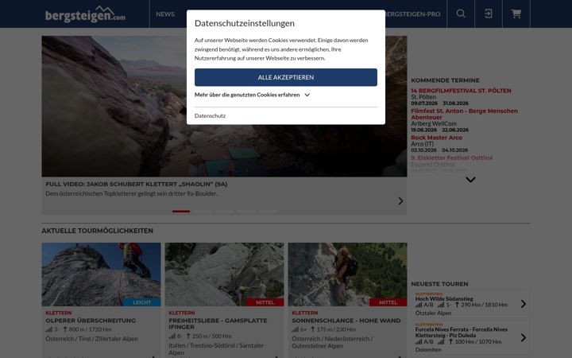Open the NEWS menu item
This screenshot has width=572, height=358.
pyautogui.click(x=165, y=14)
